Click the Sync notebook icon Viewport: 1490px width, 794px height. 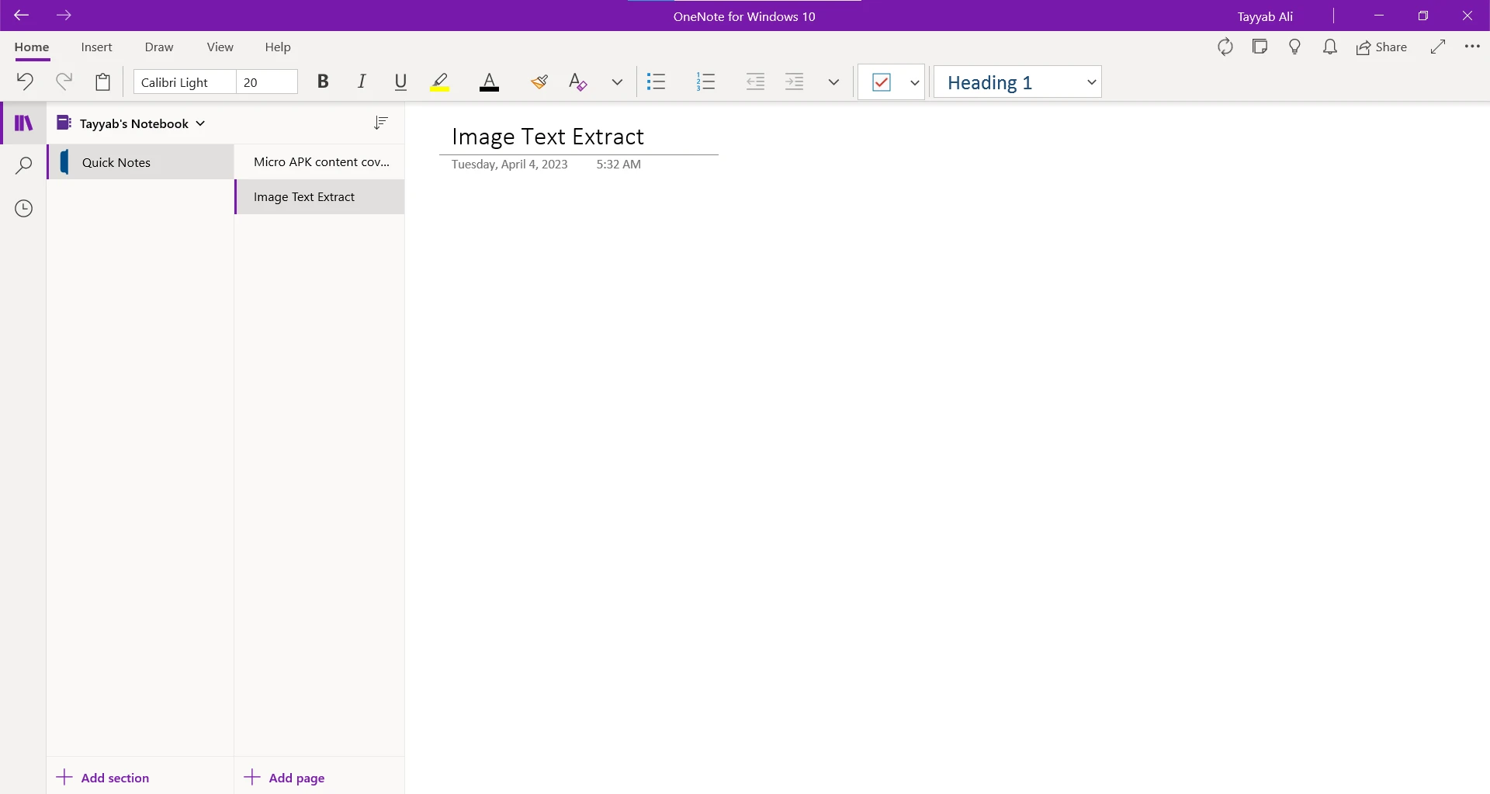coord(1225,47)
